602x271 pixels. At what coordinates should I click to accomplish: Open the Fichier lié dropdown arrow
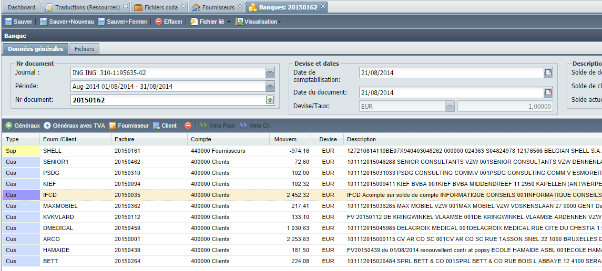(x=229, y=22)
